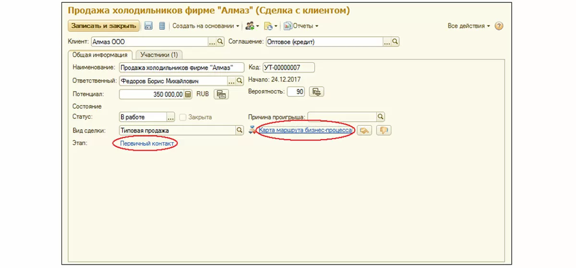Click the list icon next to the save icon

(x=162, y=26)
